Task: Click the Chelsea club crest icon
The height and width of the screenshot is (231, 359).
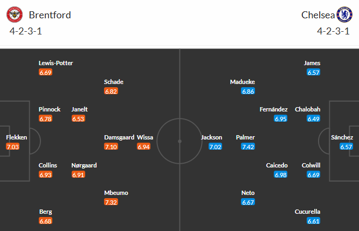Action: click(343, 15)
